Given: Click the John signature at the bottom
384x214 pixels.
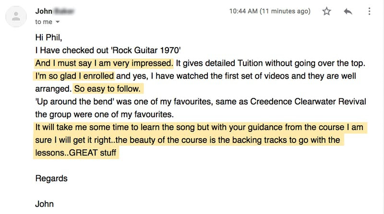Looking at the screenshot, I should [44, 204].
